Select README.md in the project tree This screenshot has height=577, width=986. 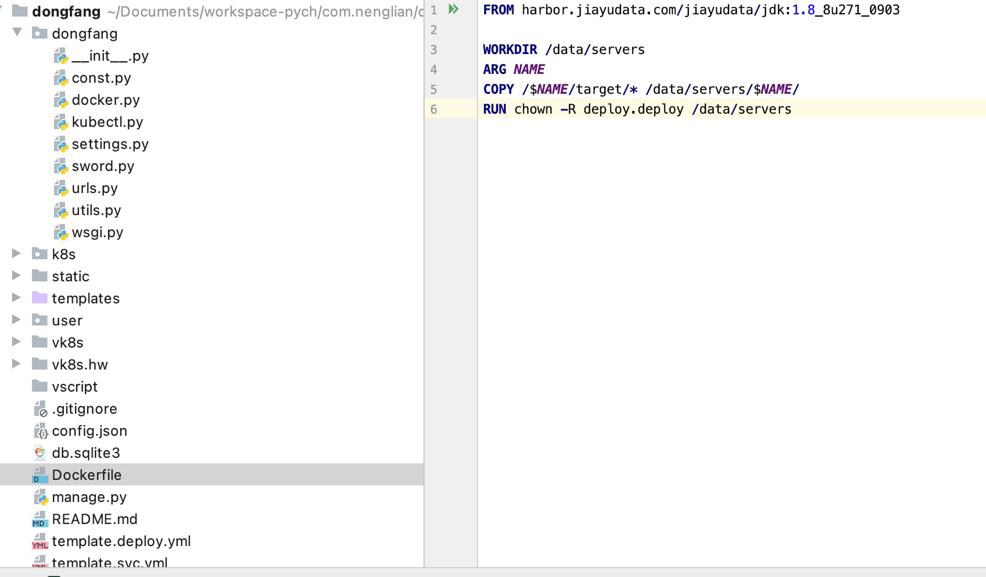tap(212, 519)
